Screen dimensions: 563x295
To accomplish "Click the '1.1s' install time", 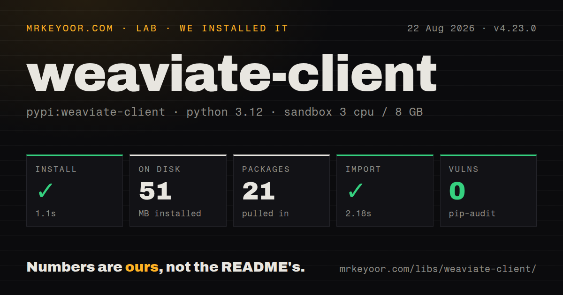I will click(x=46, y=214).
